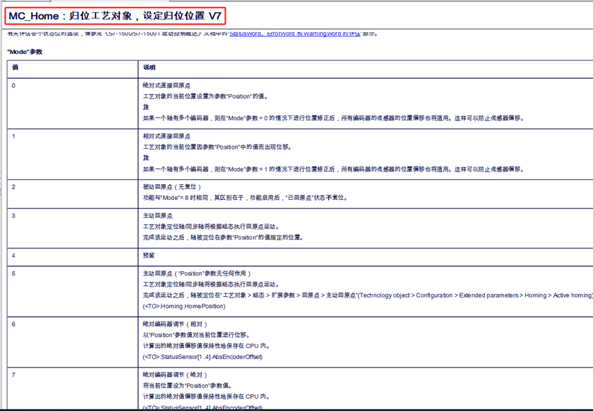Click the Mode value 2 cell
The width and height of the screenshot is (593, 411).
[14, 187]
